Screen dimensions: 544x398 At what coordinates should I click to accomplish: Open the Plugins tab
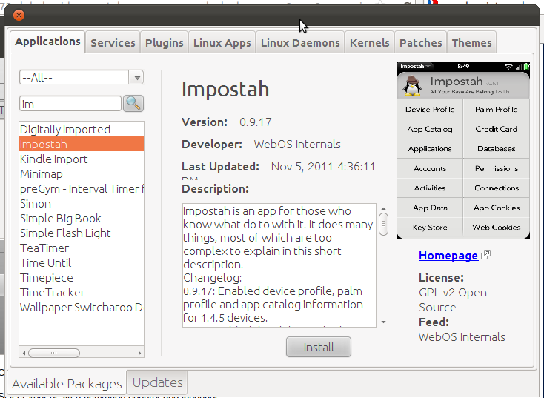[x=164, y=43]
